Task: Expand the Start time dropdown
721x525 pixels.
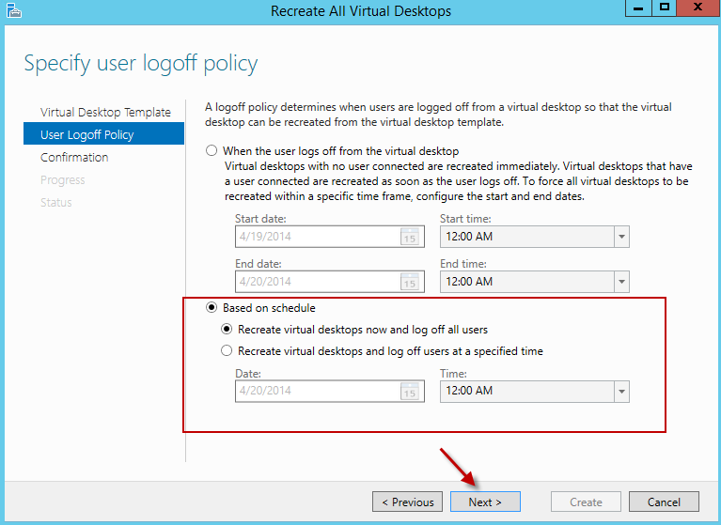Action: click(620, 237)
